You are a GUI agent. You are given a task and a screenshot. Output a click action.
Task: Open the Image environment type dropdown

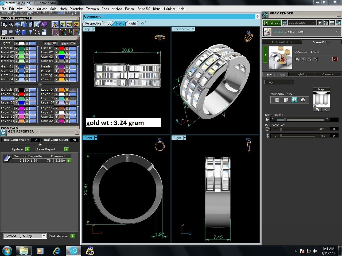tap(279, 82)
